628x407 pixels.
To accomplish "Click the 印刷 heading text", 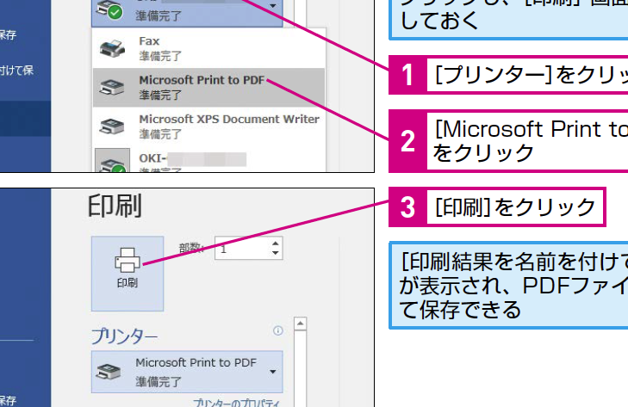I will (115, 206).
